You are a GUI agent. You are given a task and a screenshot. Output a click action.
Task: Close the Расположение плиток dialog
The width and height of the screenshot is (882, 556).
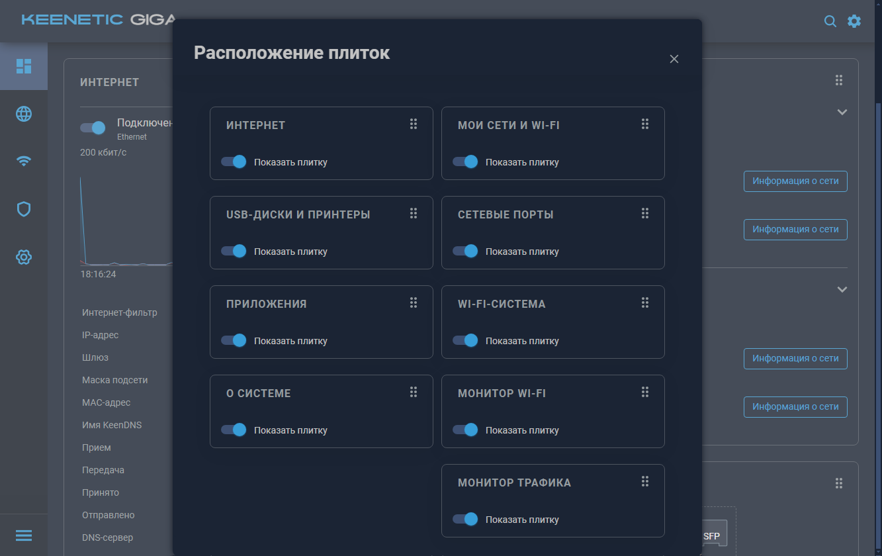[674, 59]
